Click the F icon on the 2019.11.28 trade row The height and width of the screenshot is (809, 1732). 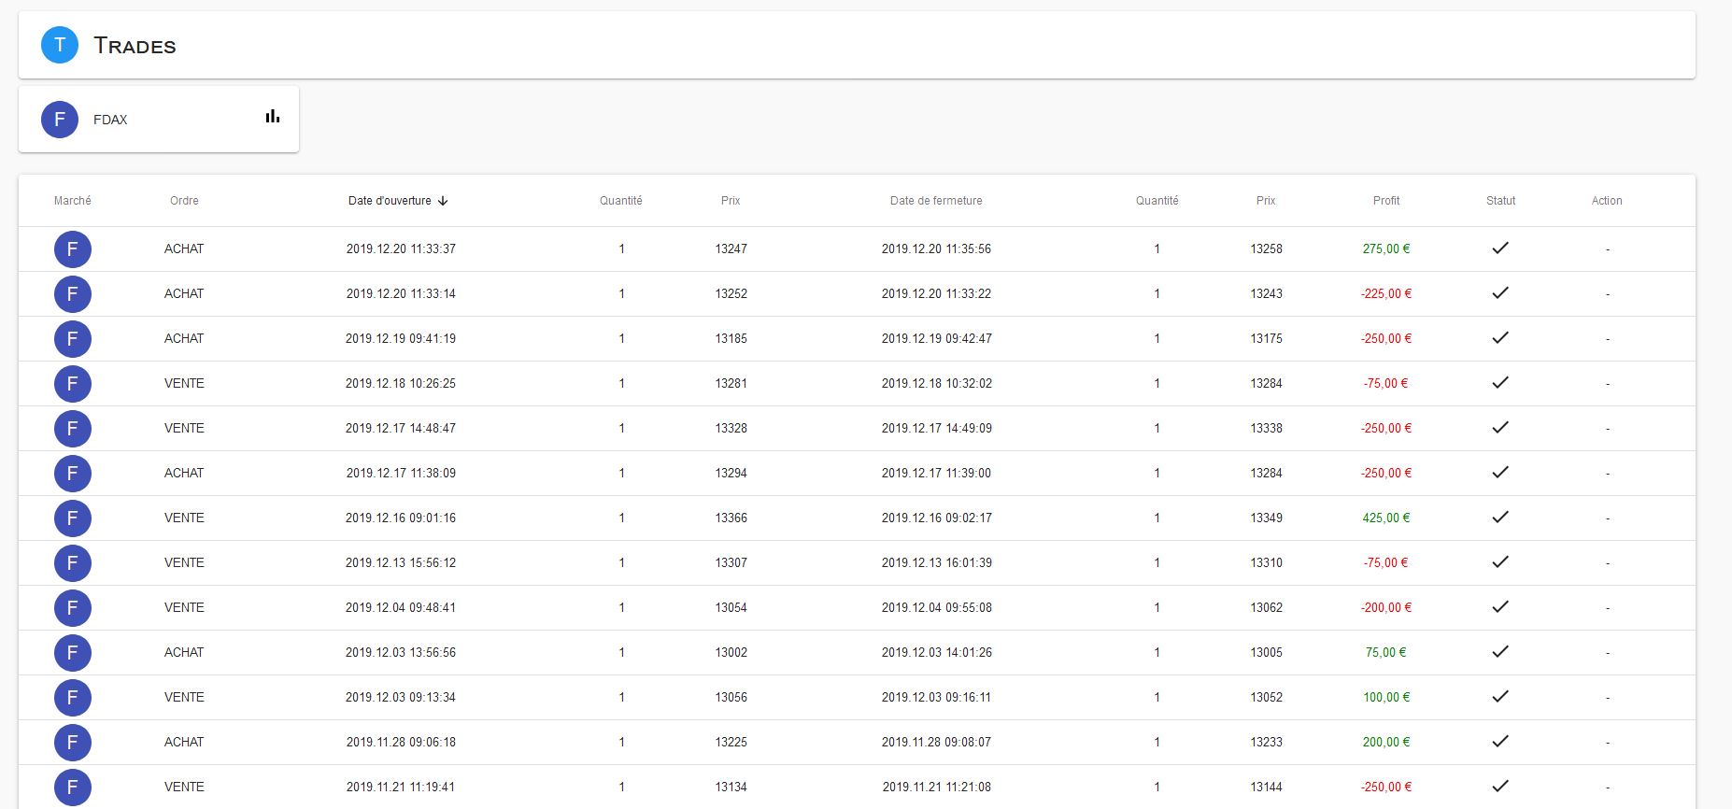pos(73,743)
